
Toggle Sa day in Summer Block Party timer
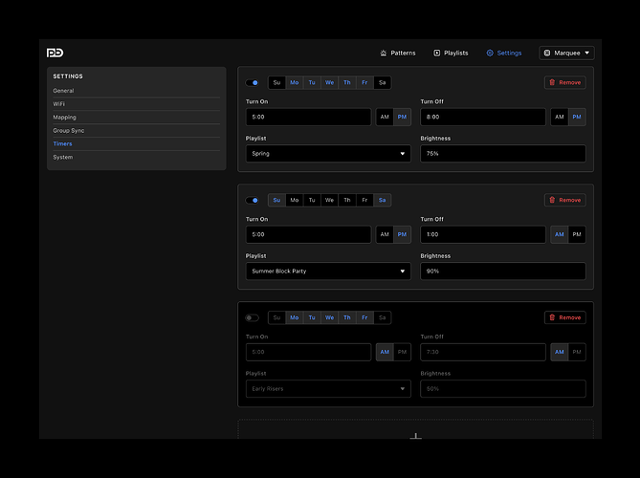[x=382, y=200]
